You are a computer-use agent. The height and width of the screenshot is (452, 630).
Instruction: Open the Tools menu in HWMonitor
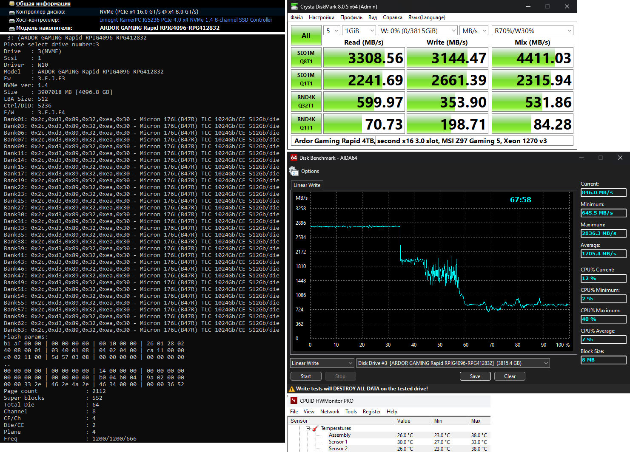[x=351, y=412]
